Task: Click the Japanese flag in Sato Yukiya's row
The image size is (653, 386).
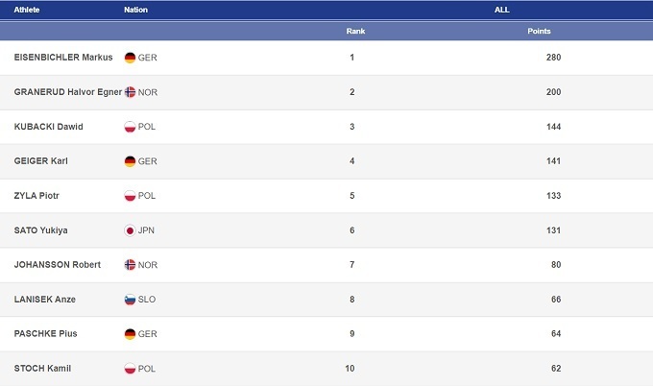Action: point(130,230)
